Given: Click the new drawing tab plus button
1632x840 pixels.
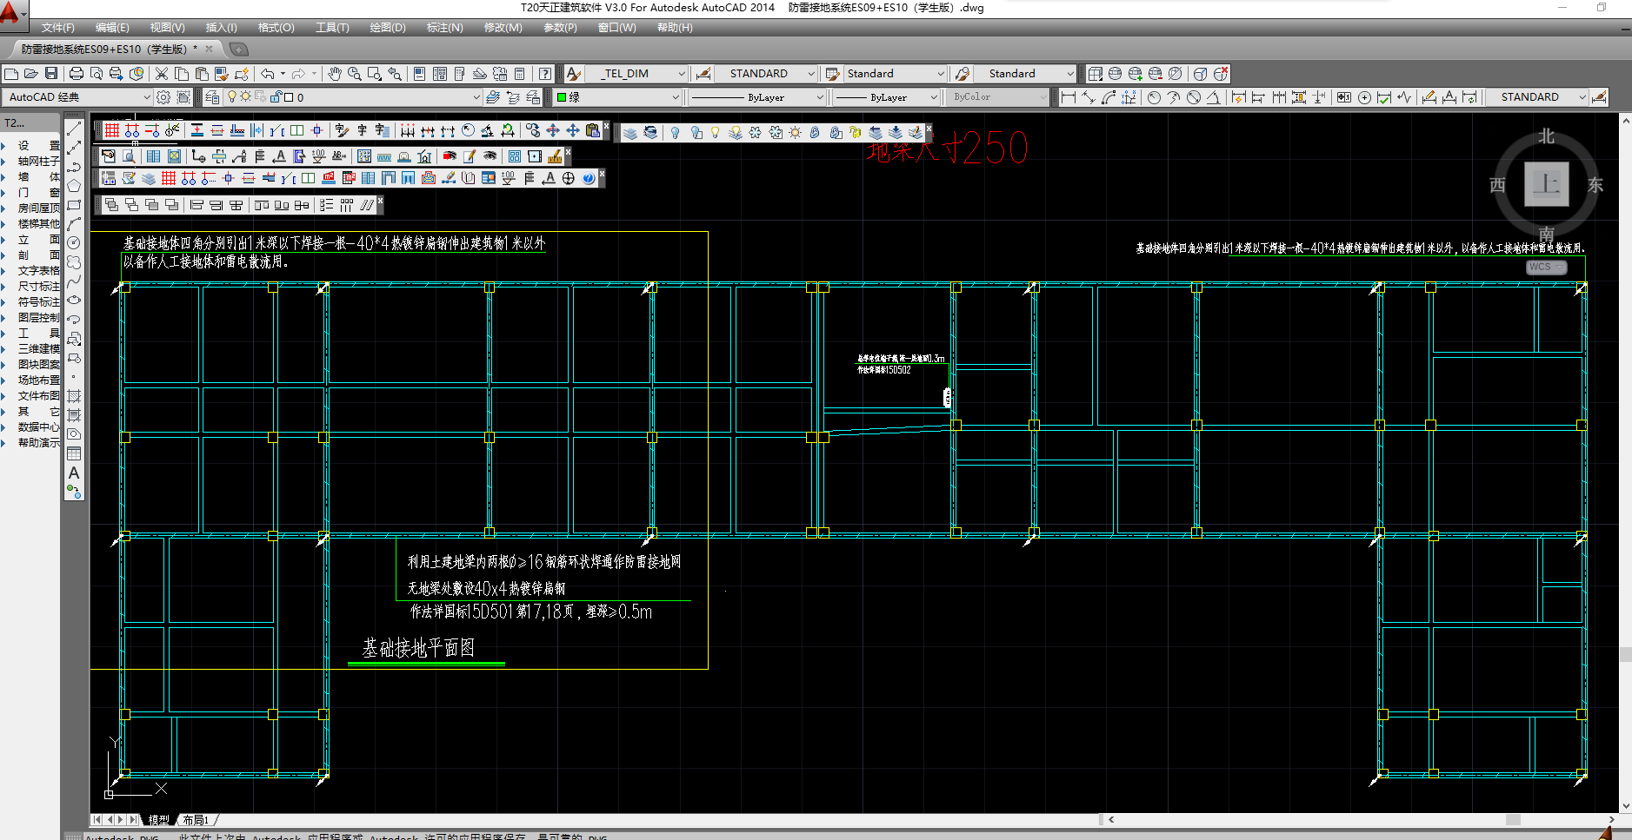Looking at the screenshot, I should (x=238, y=50).
